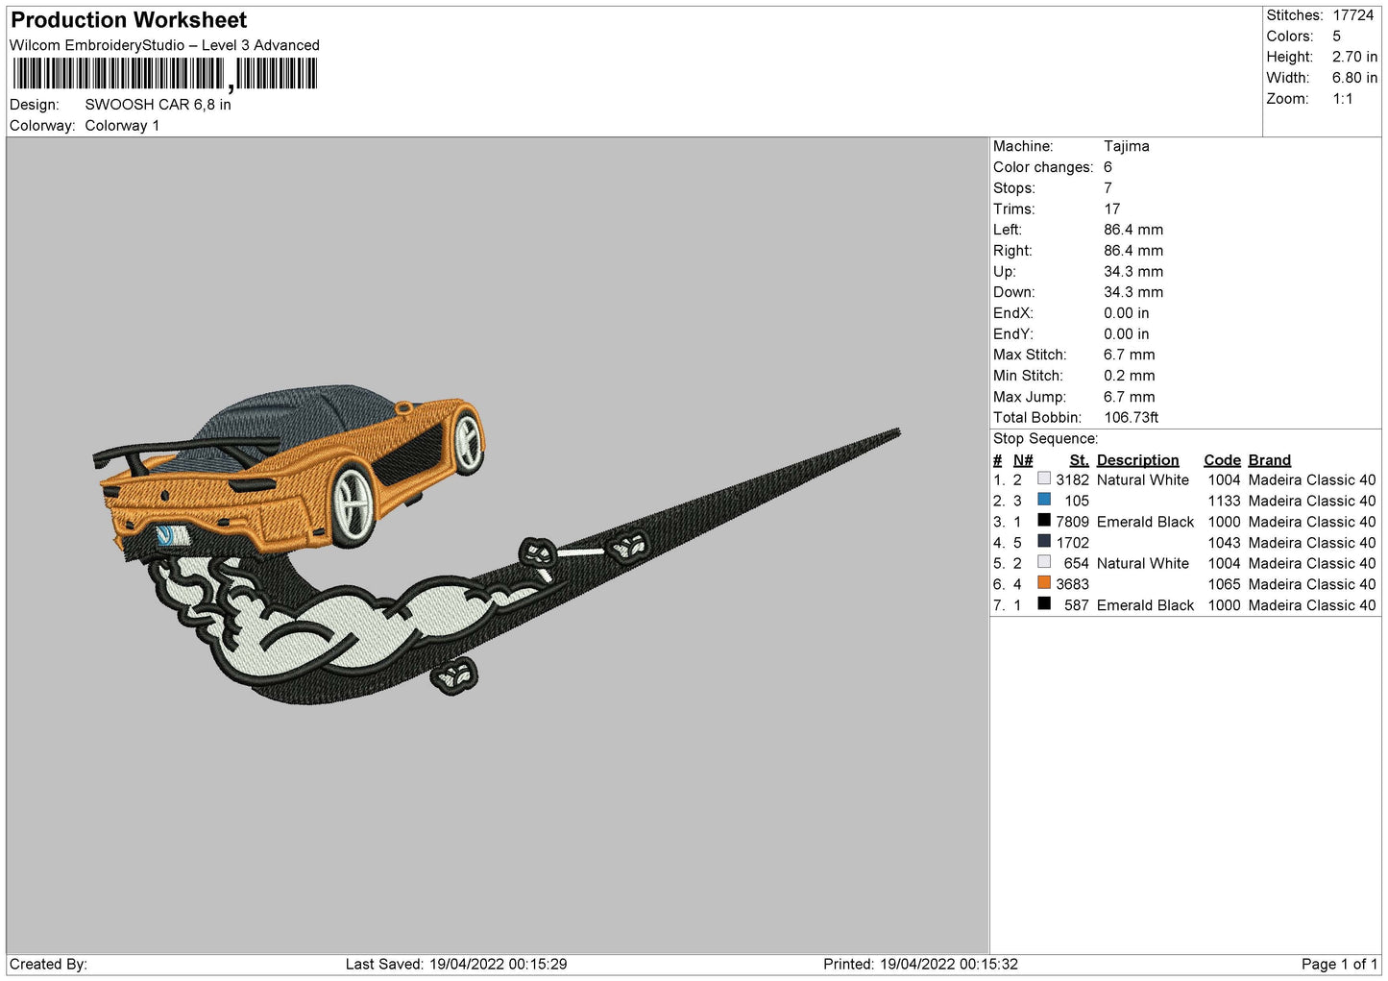Click the Natural White swatch in row 5
The height and width of the screenshot is (981, 1388).
pyautogui.click(x=1044, y=562)
